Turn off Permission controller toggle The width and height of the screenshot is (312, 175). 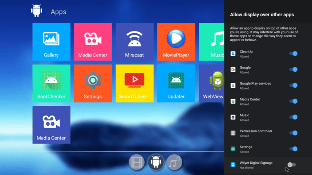(x=293, y=133)
